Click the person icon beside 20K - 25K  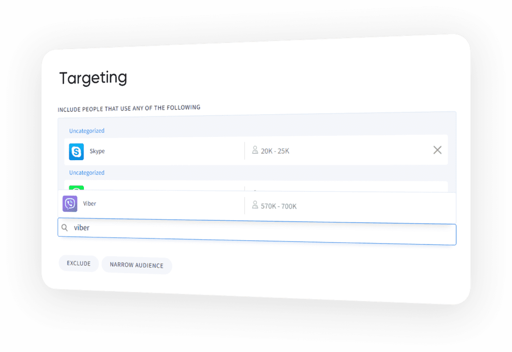[255, 150]
